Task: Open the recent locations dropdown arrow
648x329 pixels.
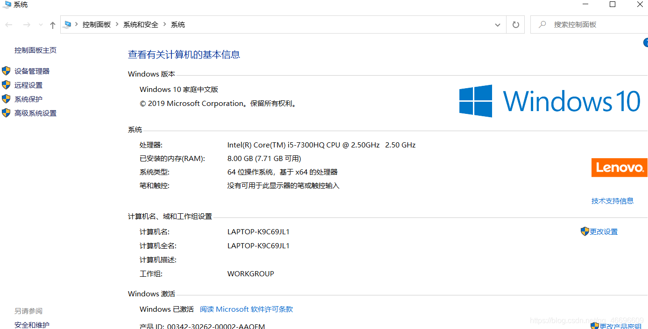Action: click(41, 25)
